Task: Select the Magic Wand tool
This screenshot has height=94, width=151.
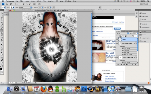Action: click(x=2, y=20)
